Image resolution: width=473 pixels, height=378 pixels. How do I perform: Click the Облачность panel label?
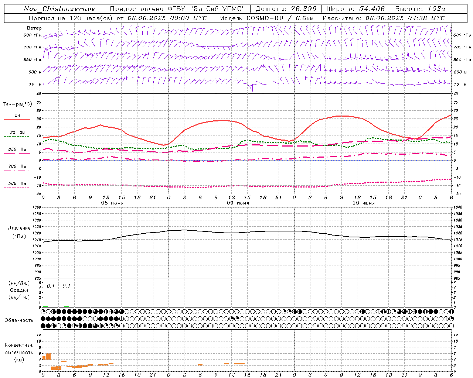19,320
